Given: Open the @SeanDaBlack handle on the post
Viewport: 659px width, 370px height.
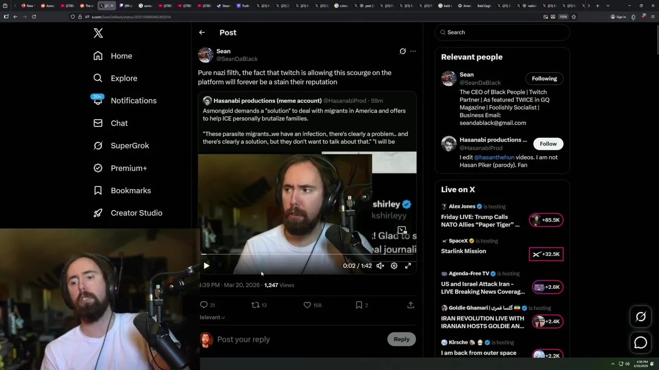Looking at the screenshot, I should click(x=237, y=59).
